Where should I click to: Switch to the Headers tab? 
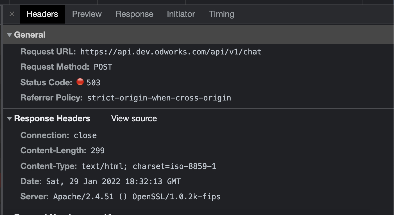(42, 14)
